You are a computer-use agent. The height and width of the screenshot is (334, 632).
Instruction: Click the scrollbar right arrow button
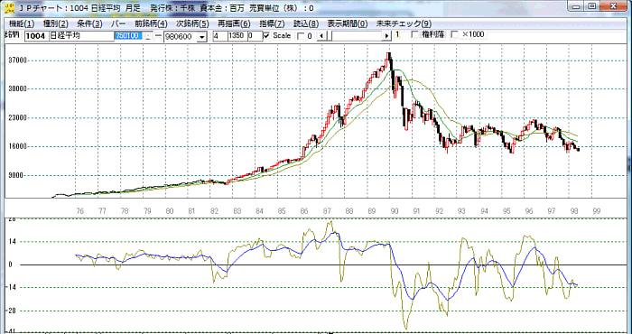[387, 36]
